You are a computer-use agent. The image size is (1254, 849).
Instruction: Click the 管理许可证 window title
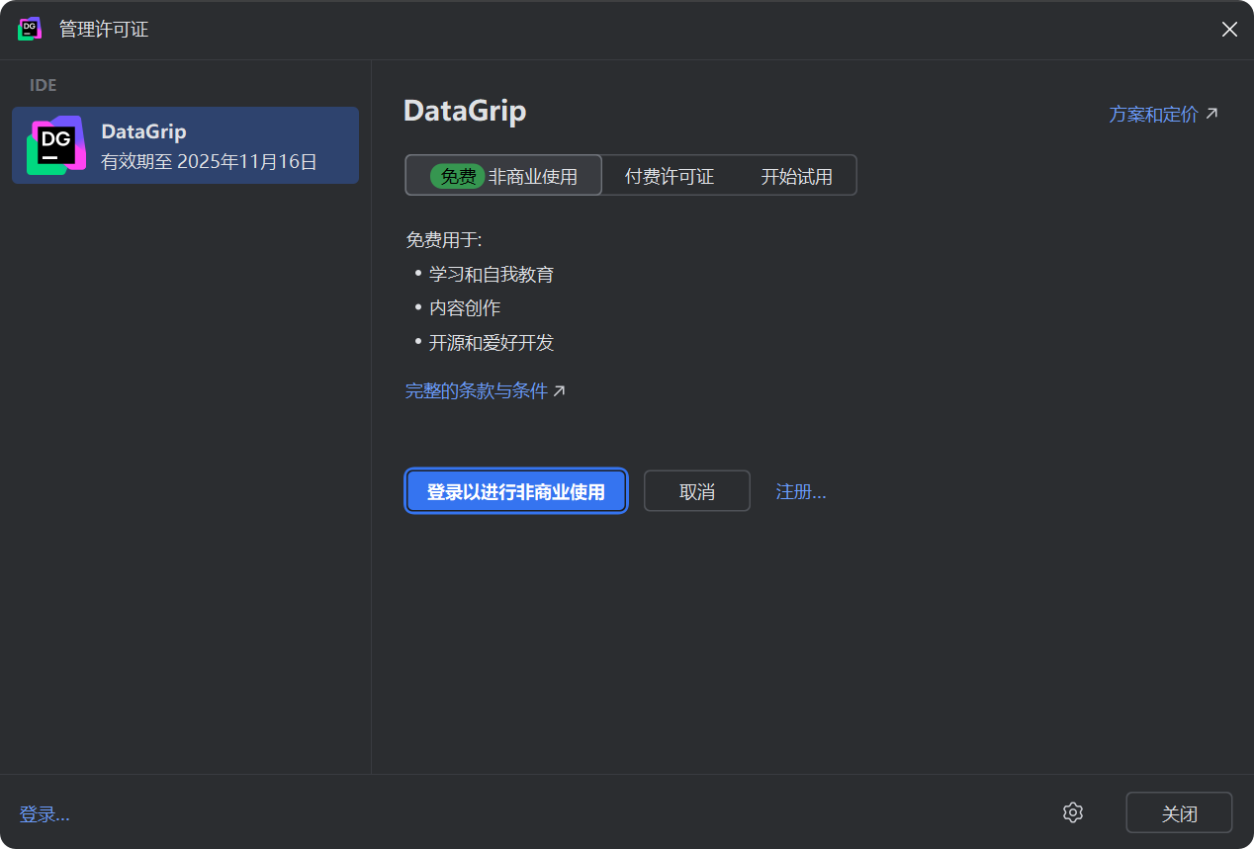(104, 30)
